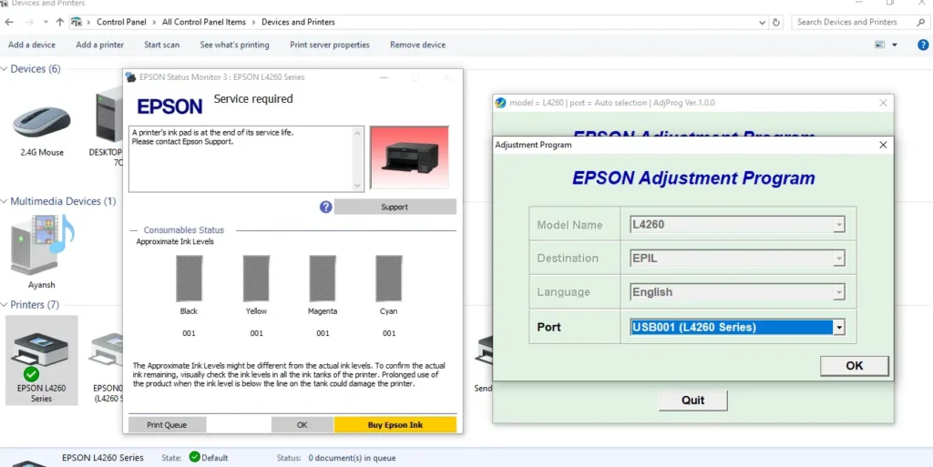
Task: Click Buy Epson Ink button
Action: point(395,425)
